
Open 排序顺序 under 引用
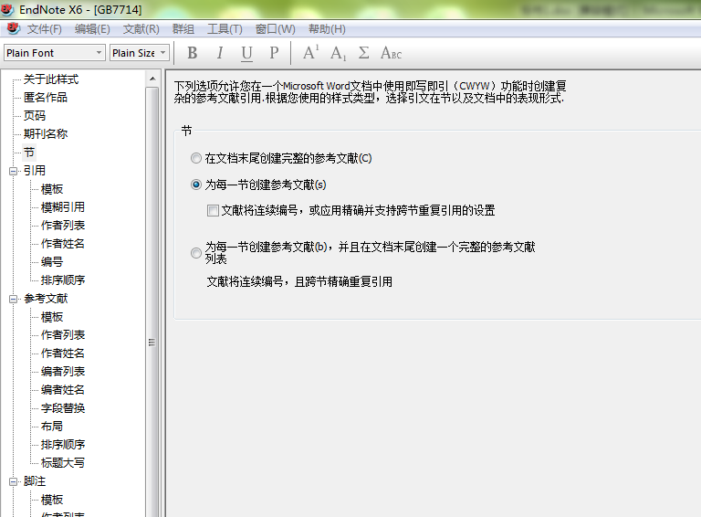click(x=63, y=280)
